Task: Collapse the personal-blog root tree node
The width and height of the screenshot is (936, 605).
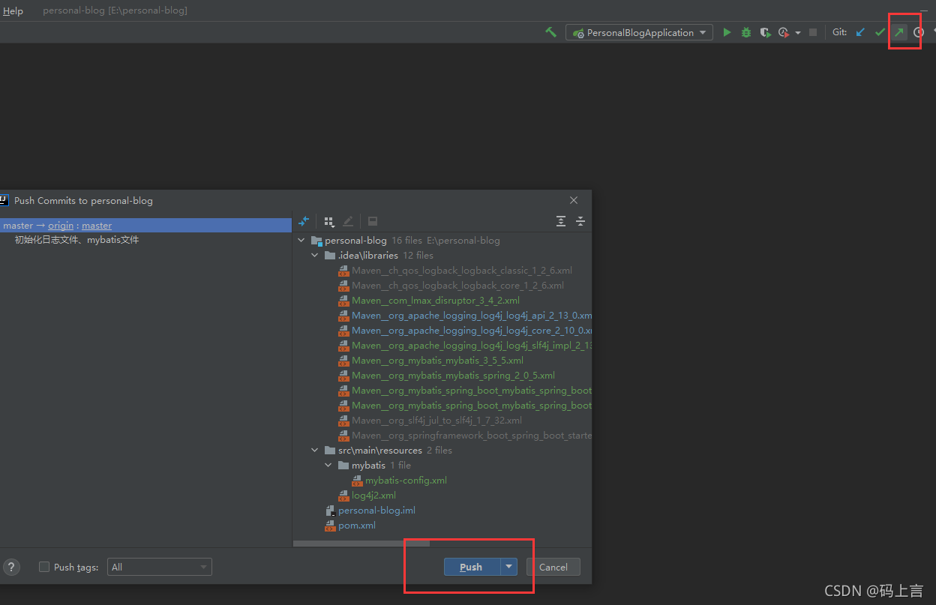Action: tap(301, 241)
